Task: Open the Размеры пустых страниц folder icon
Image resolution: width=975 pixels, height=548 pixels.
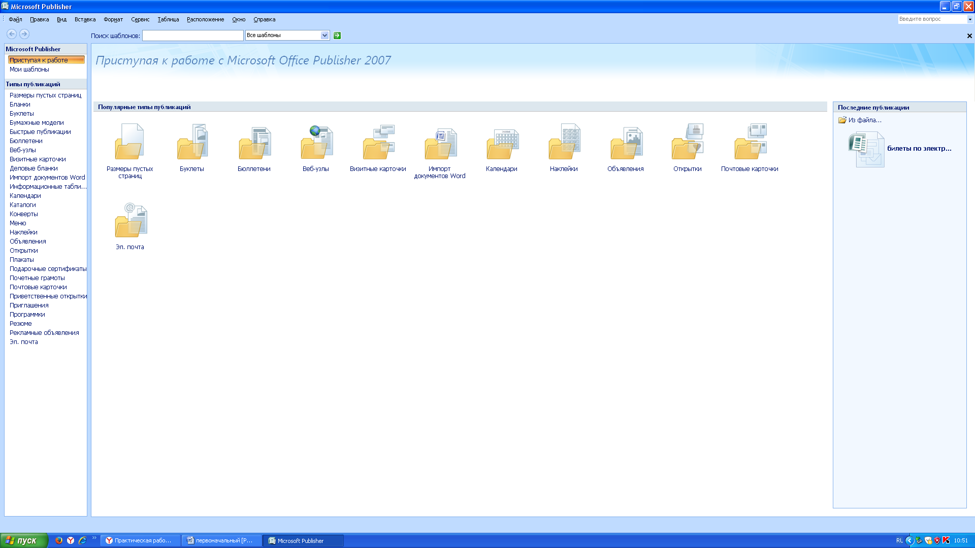Action: (129, 142)
